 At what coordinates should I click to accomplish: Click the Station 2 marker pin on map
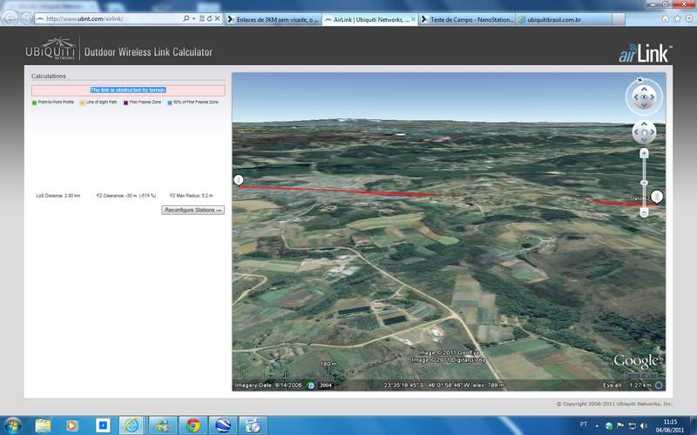click(657, 197)
